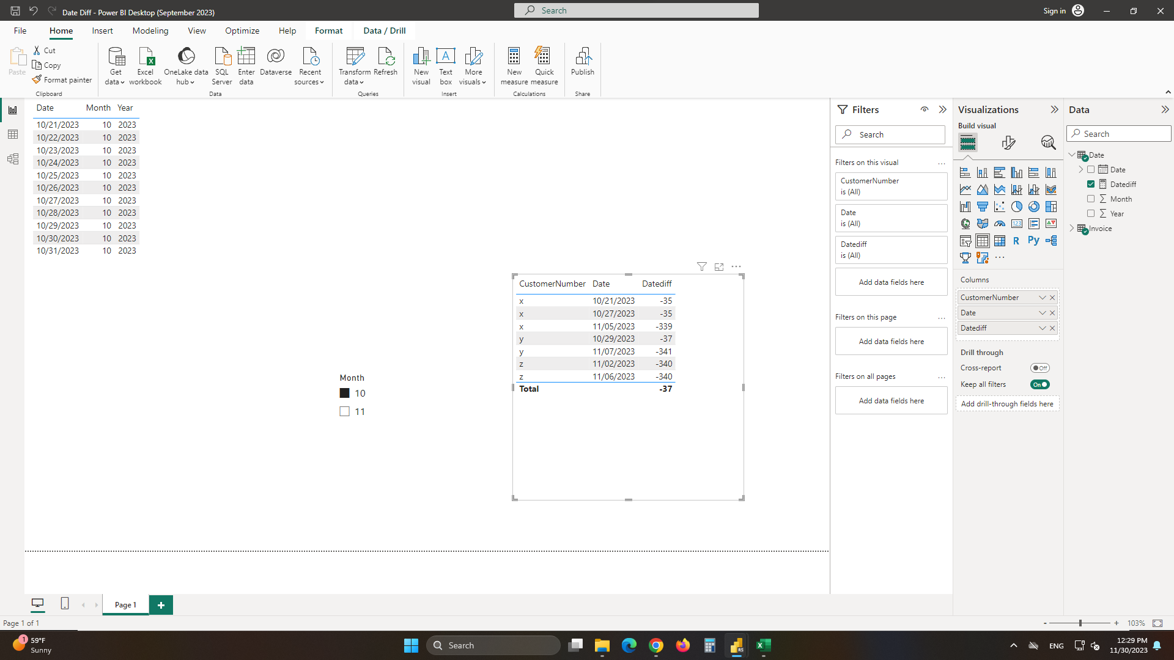Screen dimensions: 1174x660
Task: Open the SQL Server connector
Action: [222, 66]
